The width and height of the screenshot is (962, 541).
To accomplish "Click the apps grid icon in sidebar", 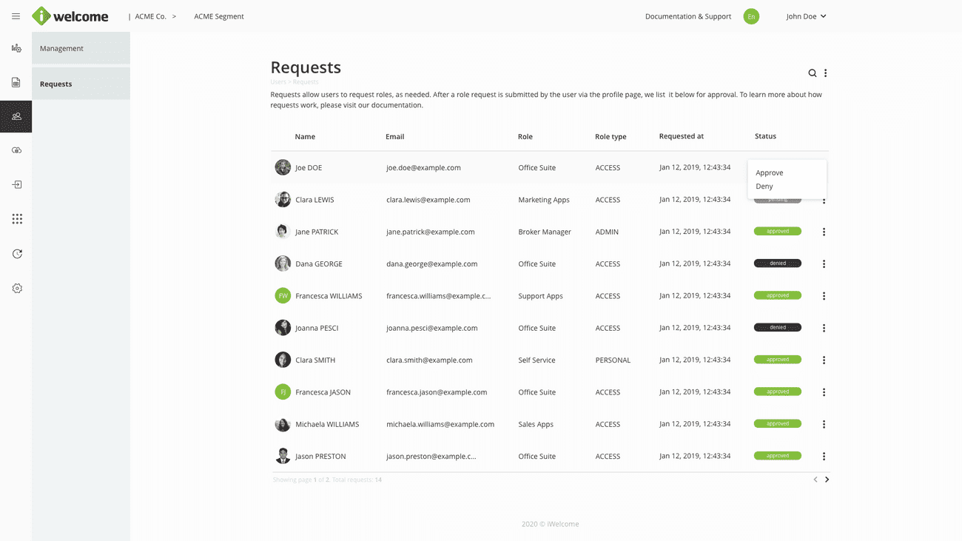I will pos(17,219).
